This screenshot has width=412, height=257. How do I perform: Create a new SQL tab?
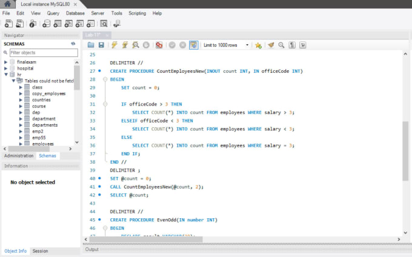click(x=8, y=24)
